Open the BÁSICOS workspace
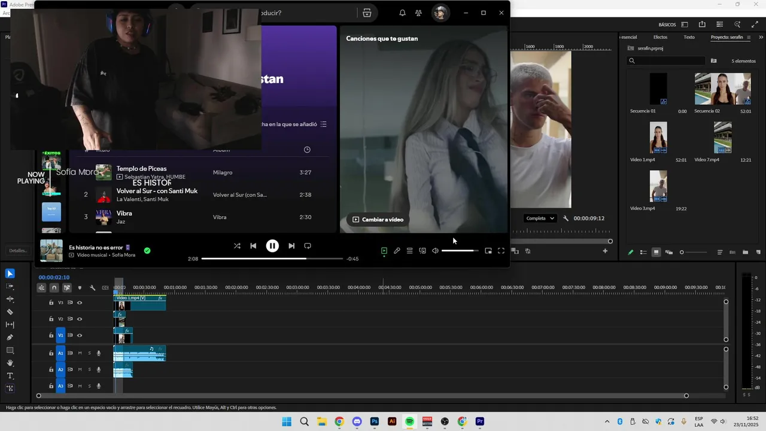The image size is (766, 431). pos(667,25)
